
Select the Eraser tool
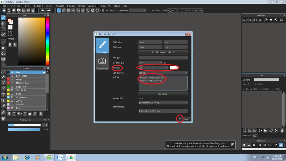click(x=3, y=23)
